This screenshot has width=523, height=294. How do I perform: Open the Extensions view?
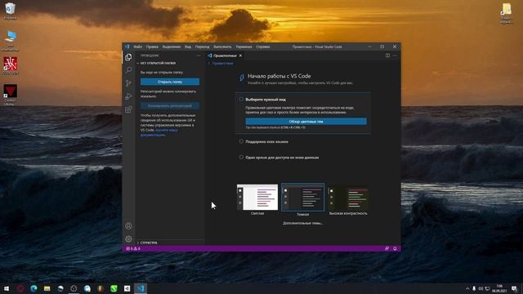[x=128, y=109]
